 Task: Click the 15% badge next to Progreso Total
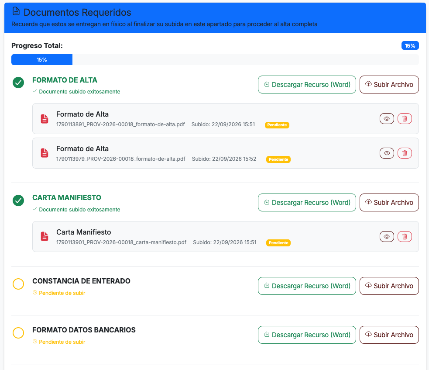(410, 46)
